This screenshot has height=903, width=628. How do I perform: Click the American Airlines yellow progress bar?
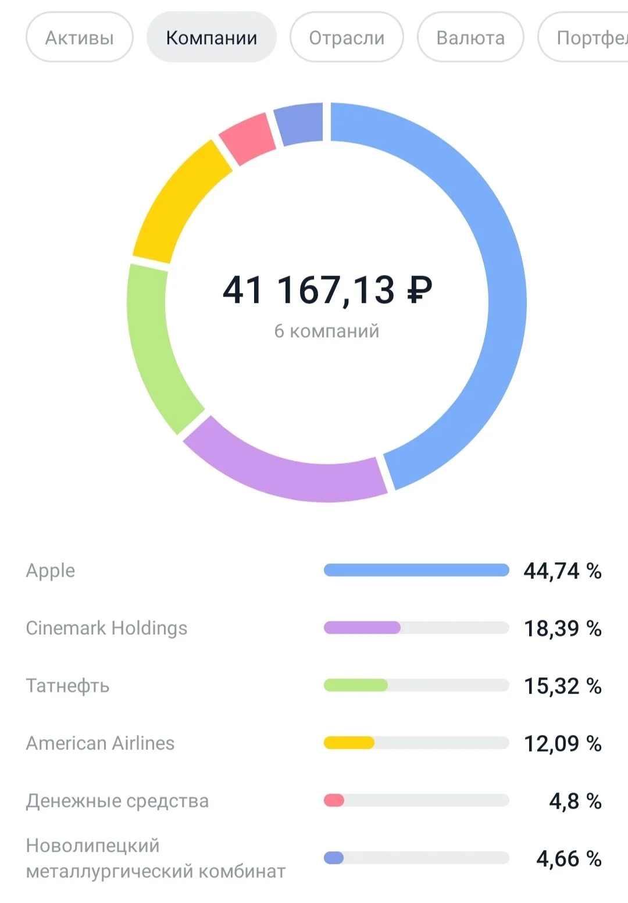pyautogui.click(x=416, y=743)
